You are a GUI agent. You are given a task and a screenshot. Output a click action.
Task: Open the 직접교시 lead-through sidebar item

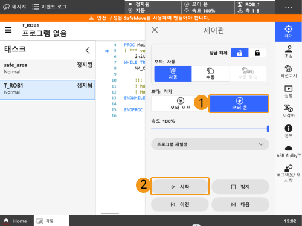[288, 71]
